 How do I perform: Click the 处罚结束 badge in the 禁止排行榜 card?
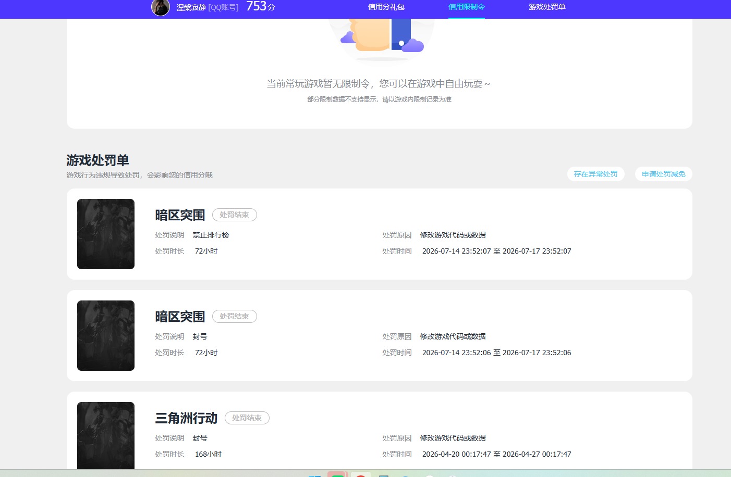pyautogui.click(x=235, y=215)
